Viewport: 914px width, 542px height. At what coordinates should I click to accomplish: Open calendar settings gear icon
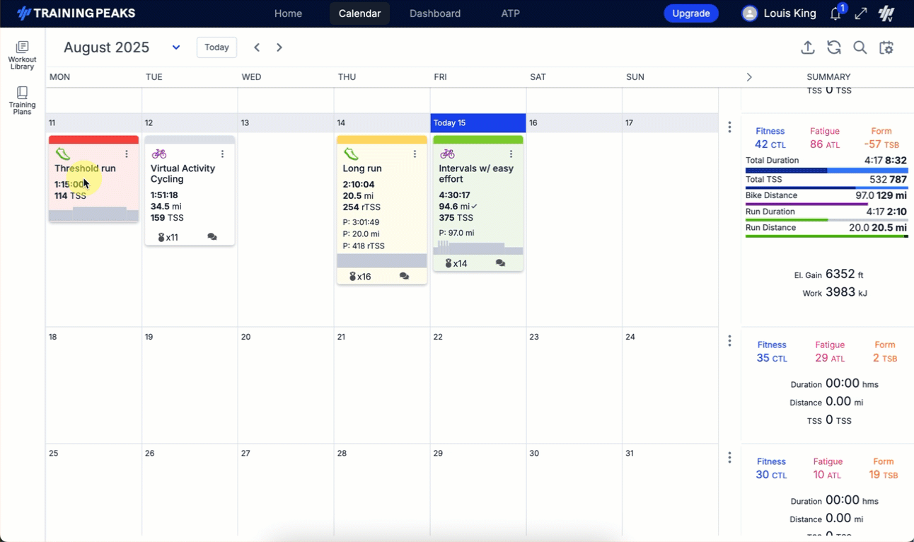click(886, 47)
